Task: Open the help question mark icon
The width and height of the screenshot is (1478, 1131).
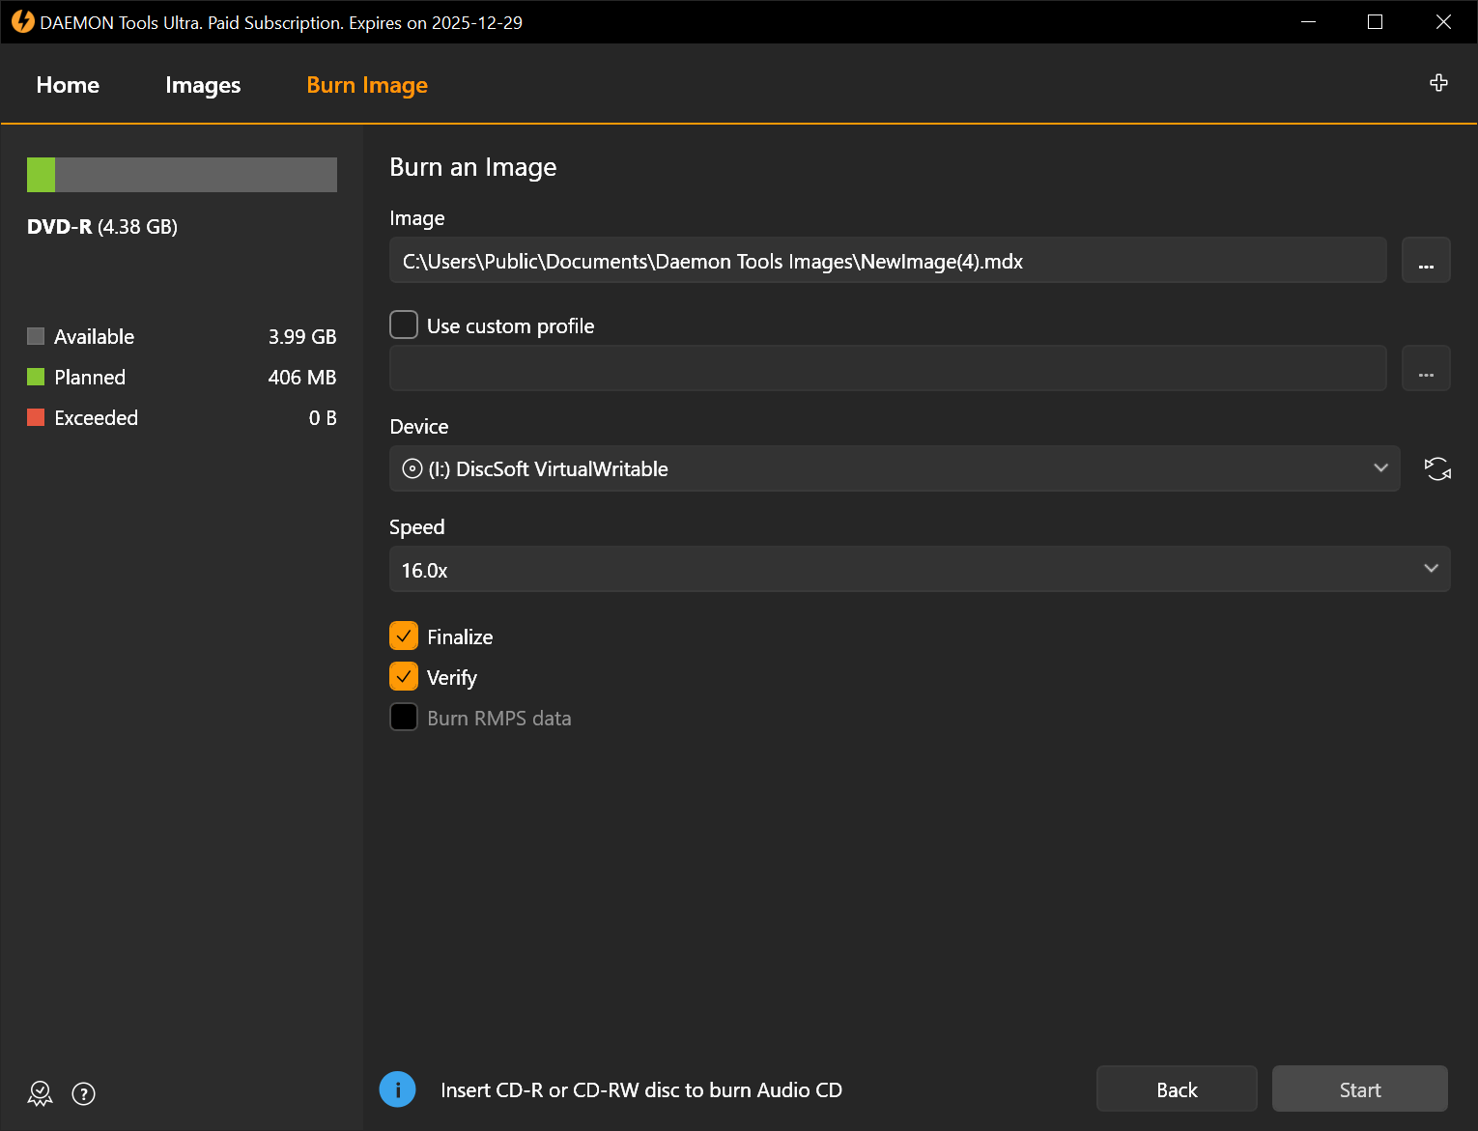Action: point(84,1093)
